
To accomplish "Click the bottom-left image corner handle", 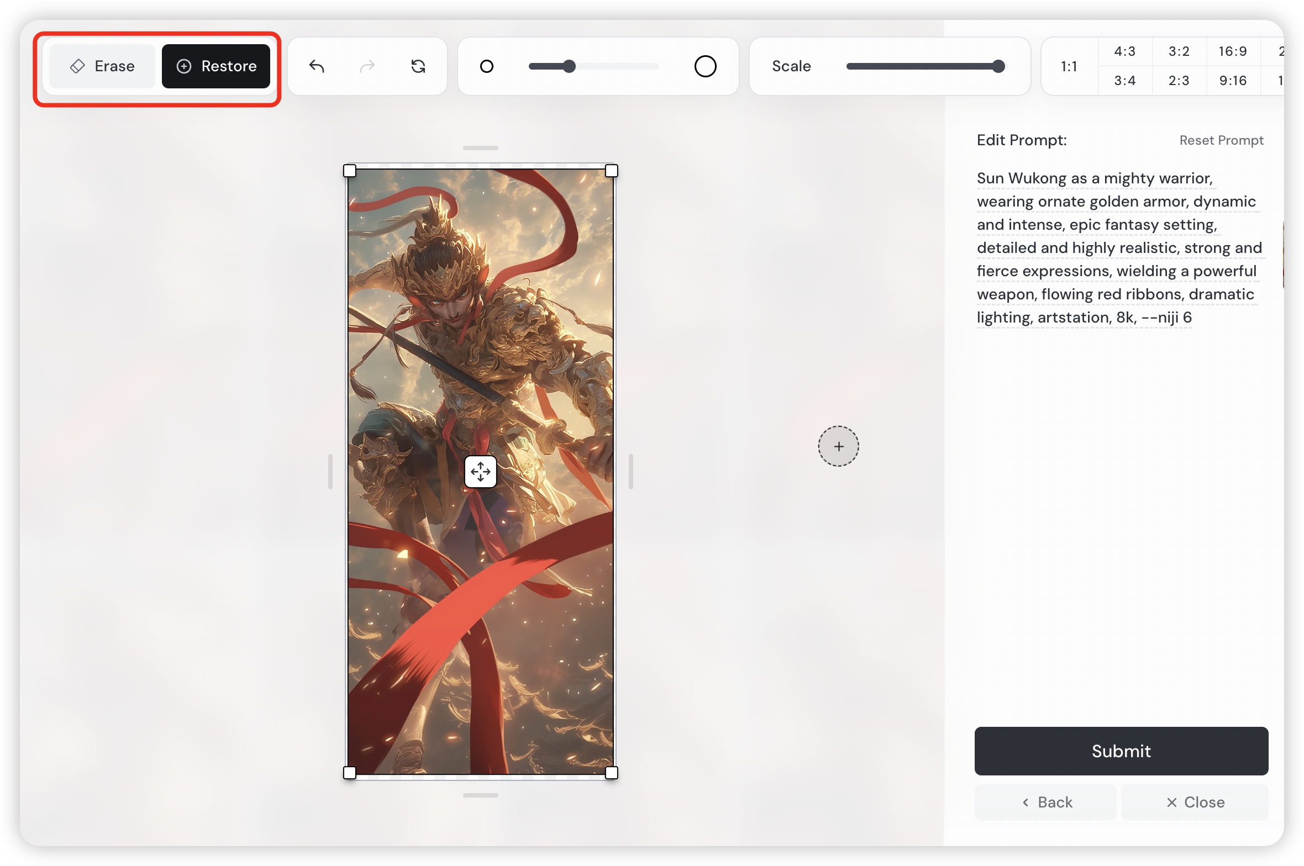I will tap(350, 773).
